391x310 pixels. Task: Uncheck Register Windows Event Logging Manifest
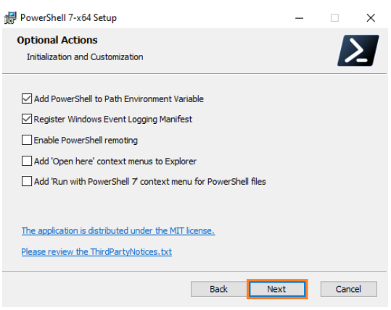point(27,119)
